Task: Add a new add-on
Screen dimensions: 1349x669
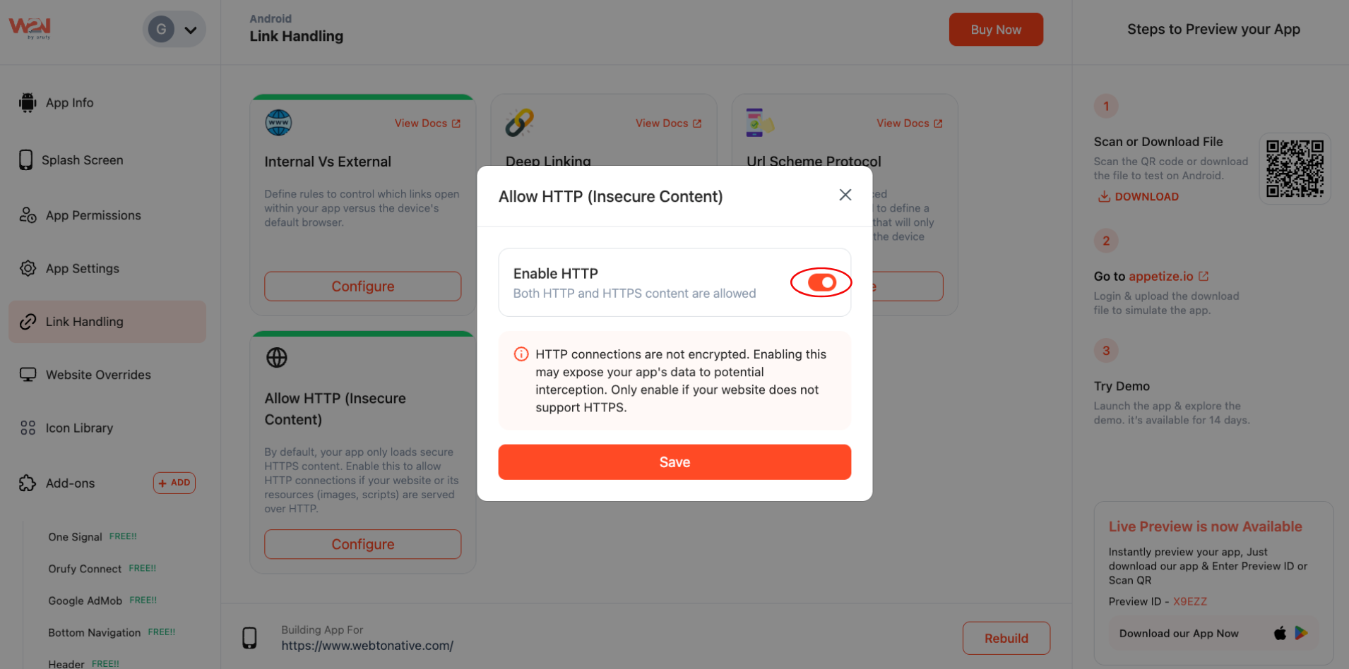Action: tap(174, 483)
